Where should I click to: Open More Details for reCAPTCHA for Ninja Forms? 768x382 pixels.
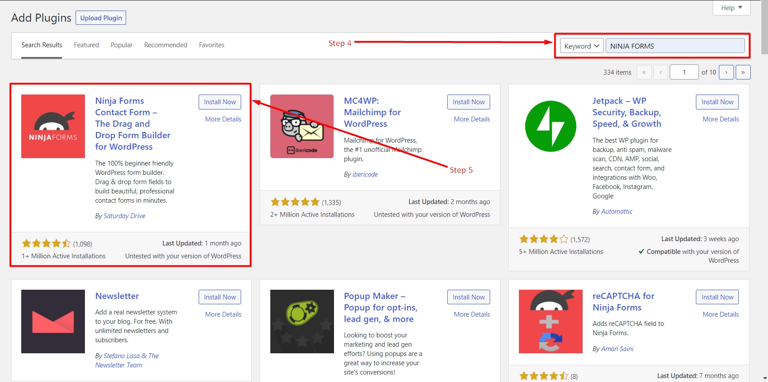[x=721, y=314]
